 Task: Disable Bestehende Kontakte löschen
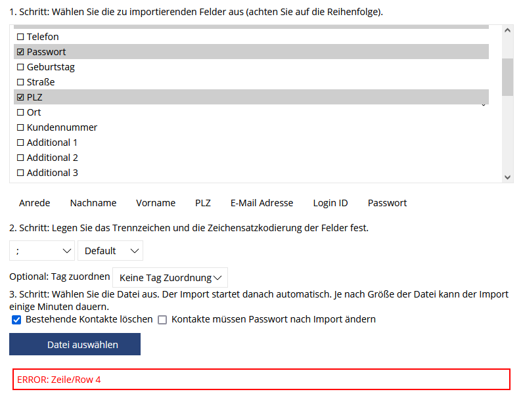click(x=16, y=320)
